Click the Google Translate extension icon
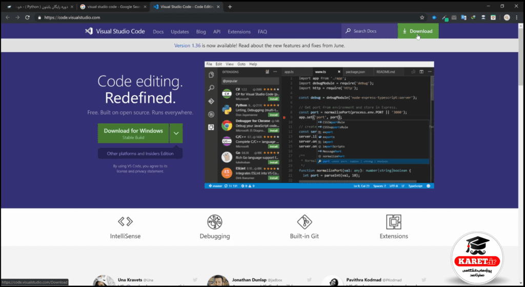525x287 pixels. 463,17
